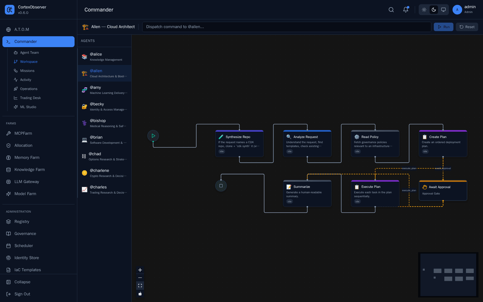
Task: Select the Summarize node
Action: tap(307, 194)
